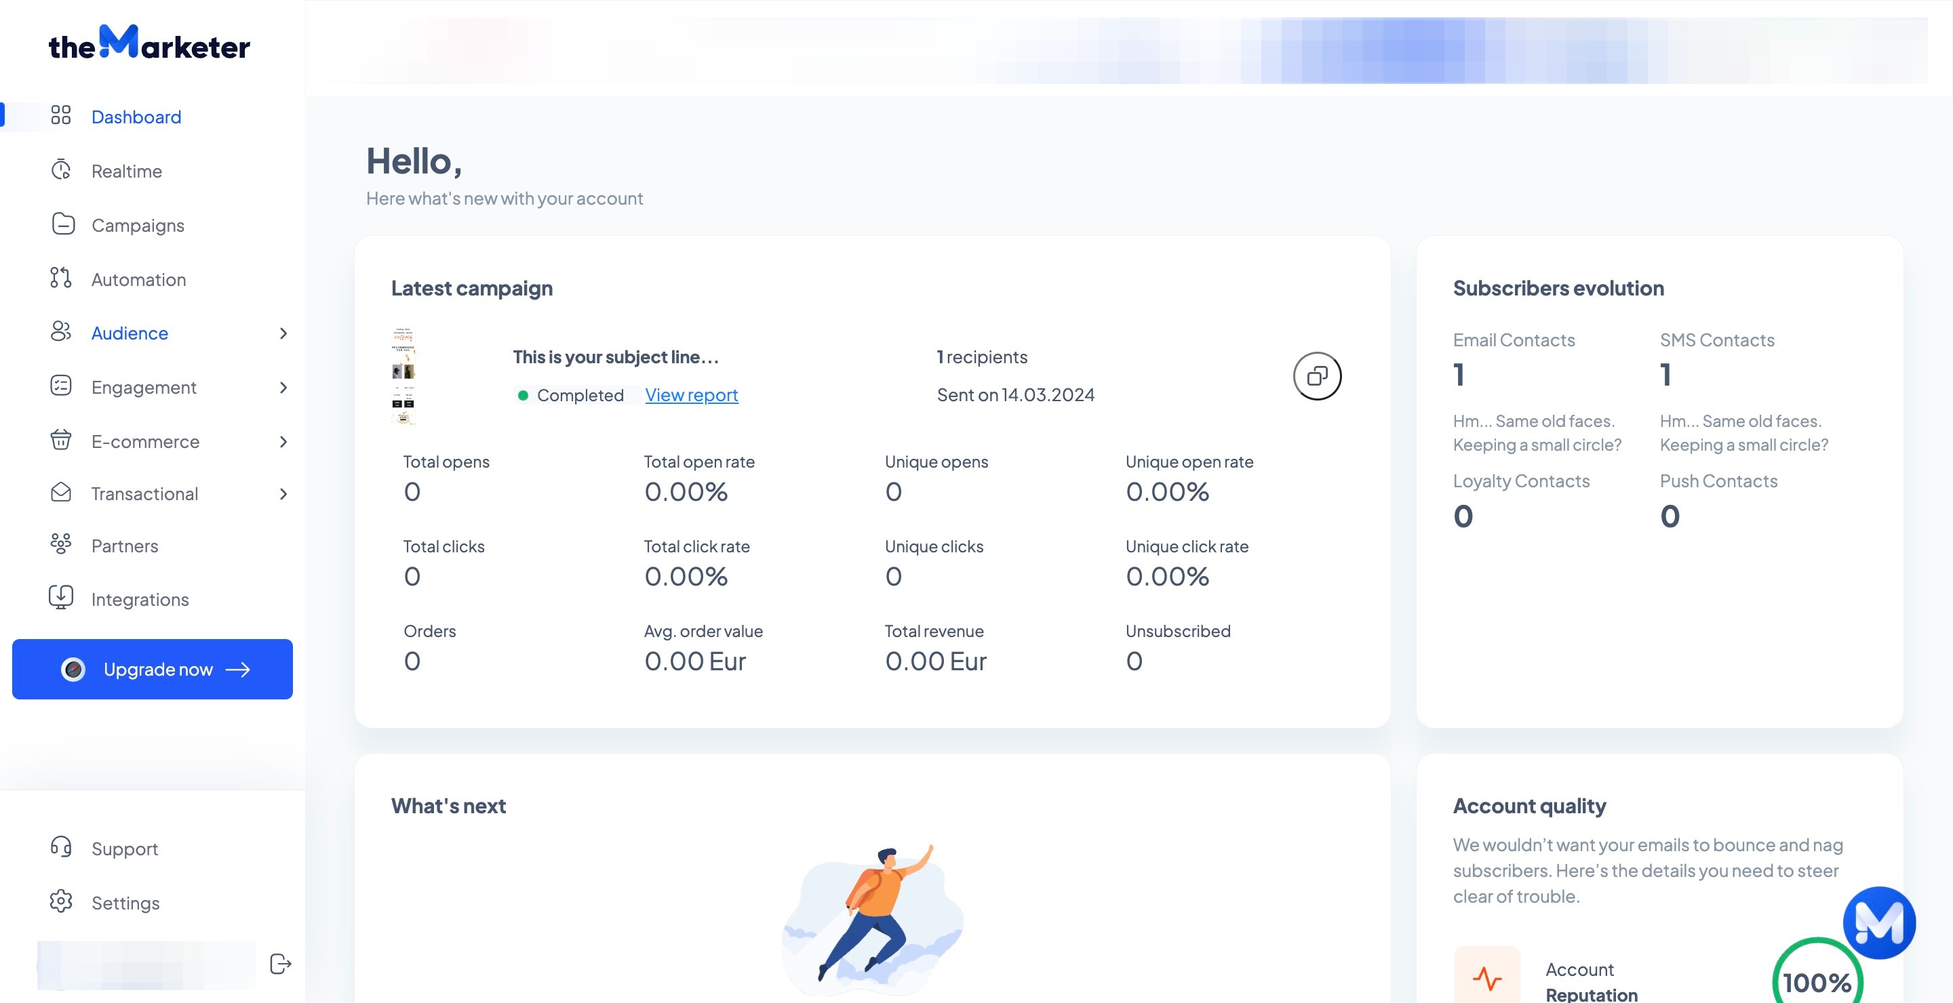1953x1003 pixels.
Task: Open the Campaigns menu item
Action: (x=137, y=225)
